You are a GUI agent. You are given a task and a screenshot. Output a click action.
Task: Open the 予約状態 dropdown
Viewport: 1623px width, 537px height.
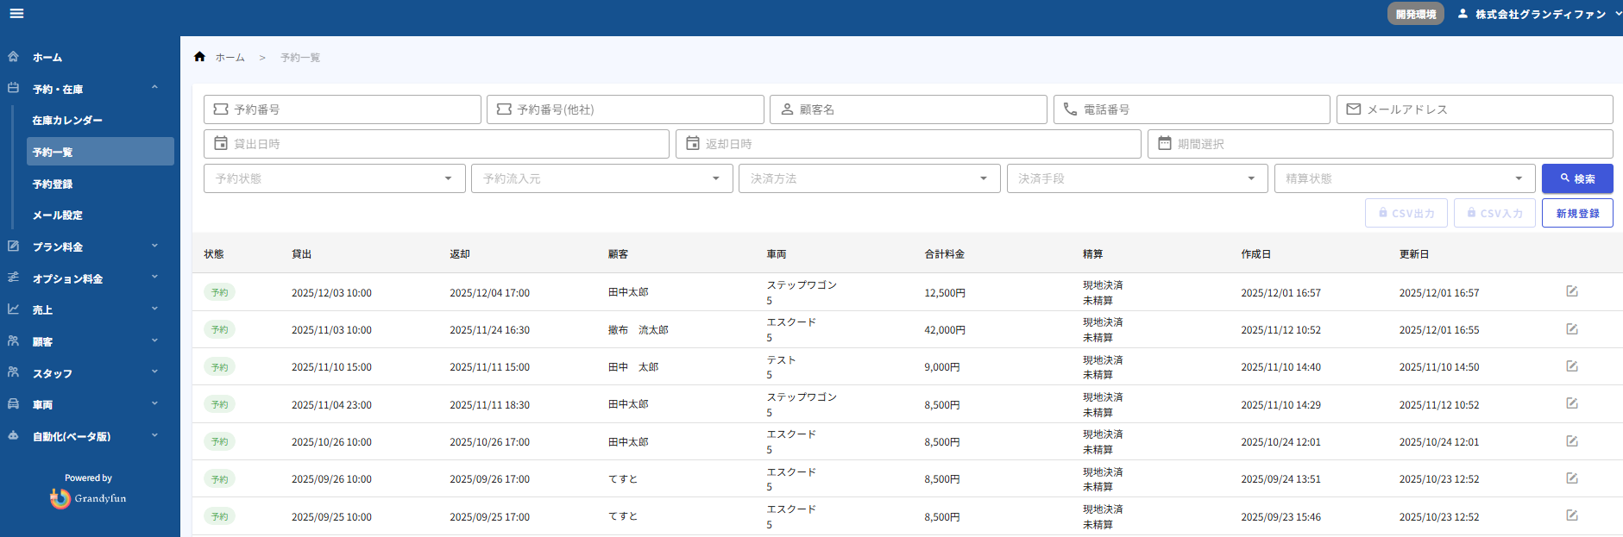[x=334, y=178]
